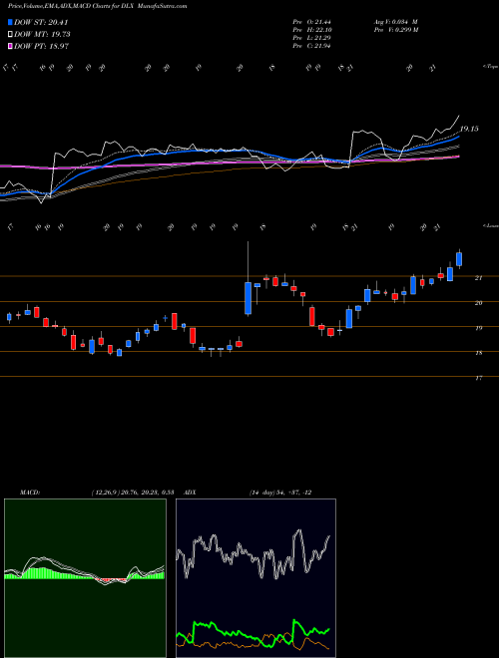
Task: Click the 'Pre O: 21.44' open value
Action: (311, 22)
